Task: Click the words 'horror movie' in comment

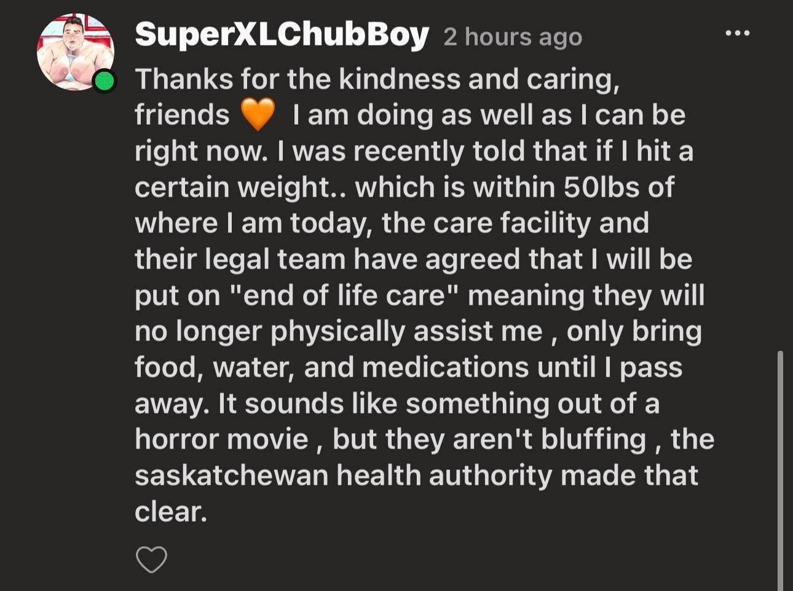Action: click(x=221, y=440)
